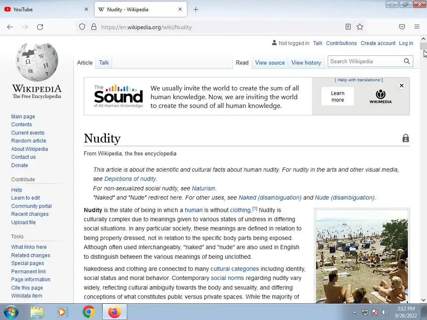Click the Firefox taskbar icon

point(114,312)
